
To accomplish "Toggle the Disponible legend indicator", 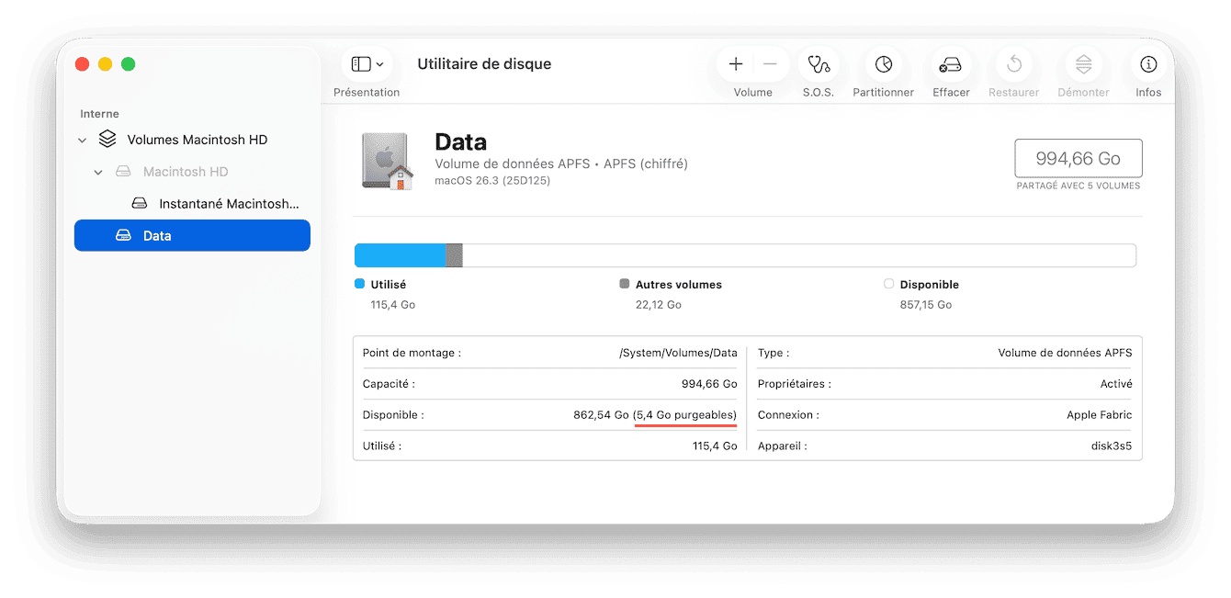I will pyautogui.click(x=887, y=284).
